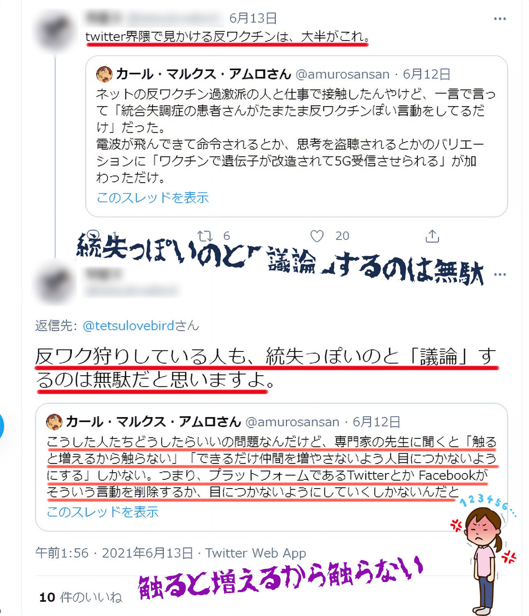Click the share icon on the top tweet
The image size is (529, 616).
point(432,236)
